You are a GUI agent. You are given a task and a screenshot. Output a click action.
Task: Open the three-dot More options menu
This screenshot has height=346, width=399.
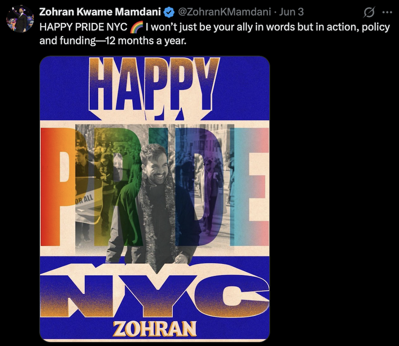click(387, 12)
